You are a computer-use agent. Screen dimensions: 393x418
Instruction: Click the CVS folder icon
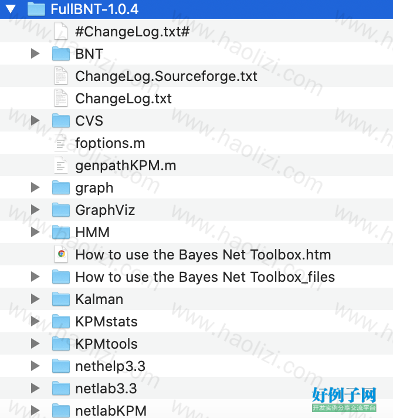click(x=61, y=120)
